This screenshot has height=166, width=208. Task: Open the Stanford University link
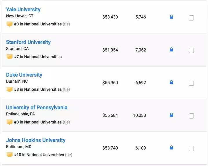coord(28,42)
